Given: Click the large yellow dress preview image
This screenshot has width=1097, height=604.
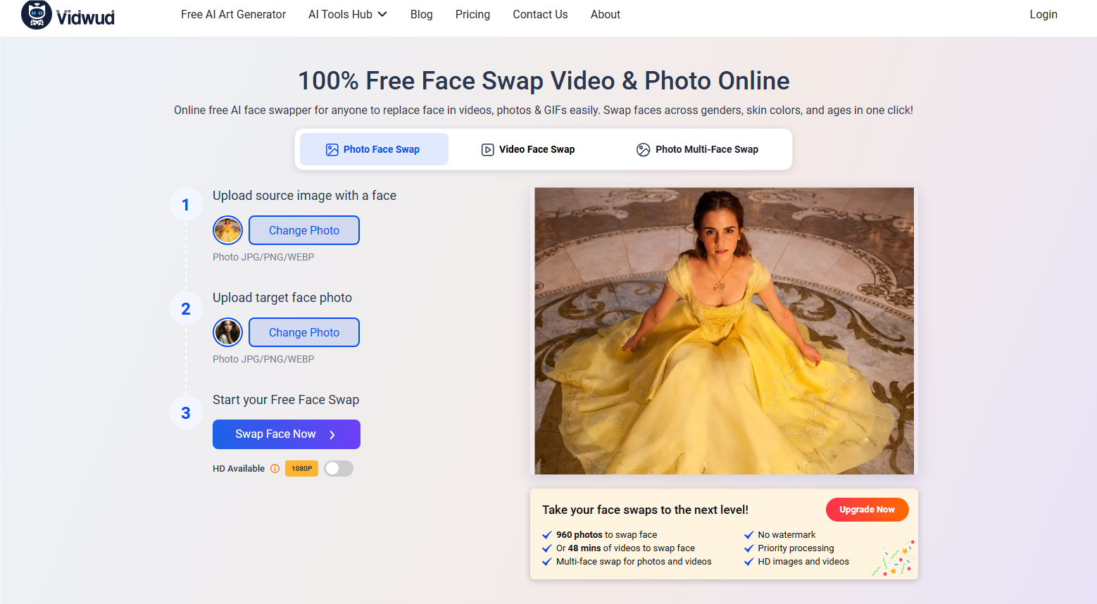Looking at the screenshot, I should point(724,331).
